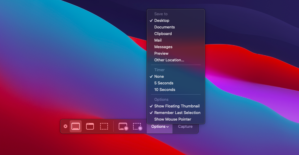Select Record Selected Portion icon
The width and height of the screenshot is (299, 155).
click(138, 126)
